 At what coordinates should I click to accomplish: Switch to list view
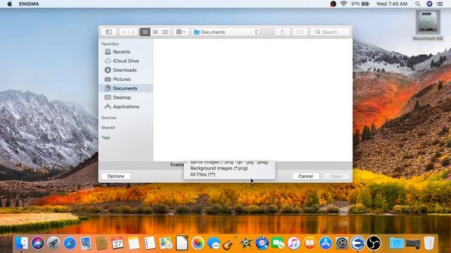click(x=155, y=32)
